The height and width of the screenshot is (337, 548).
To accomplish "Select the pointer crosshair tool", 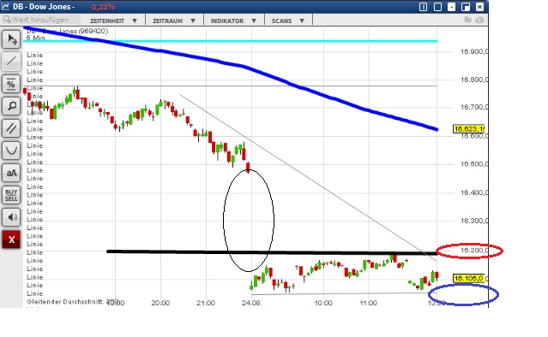I will pyautogui.click(x=11, y=39).
